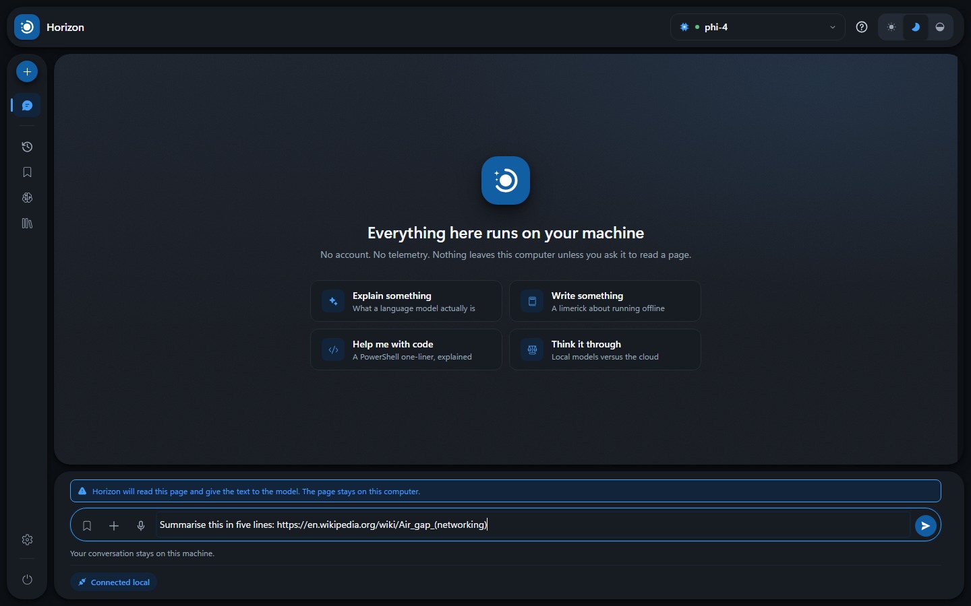Activate microphone voice input
The image size is (971, 606).
pos(141,526)
